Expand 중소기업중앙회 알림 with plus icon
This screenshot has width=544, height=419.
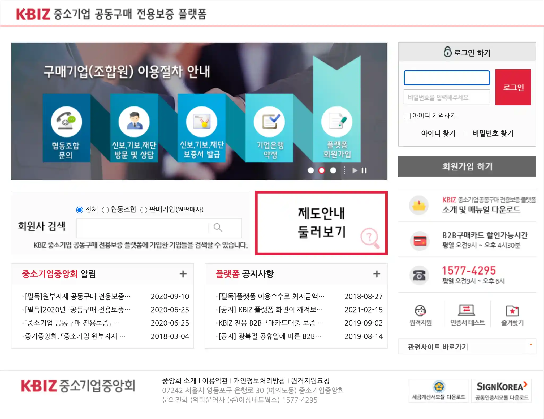tap(183, 274)
